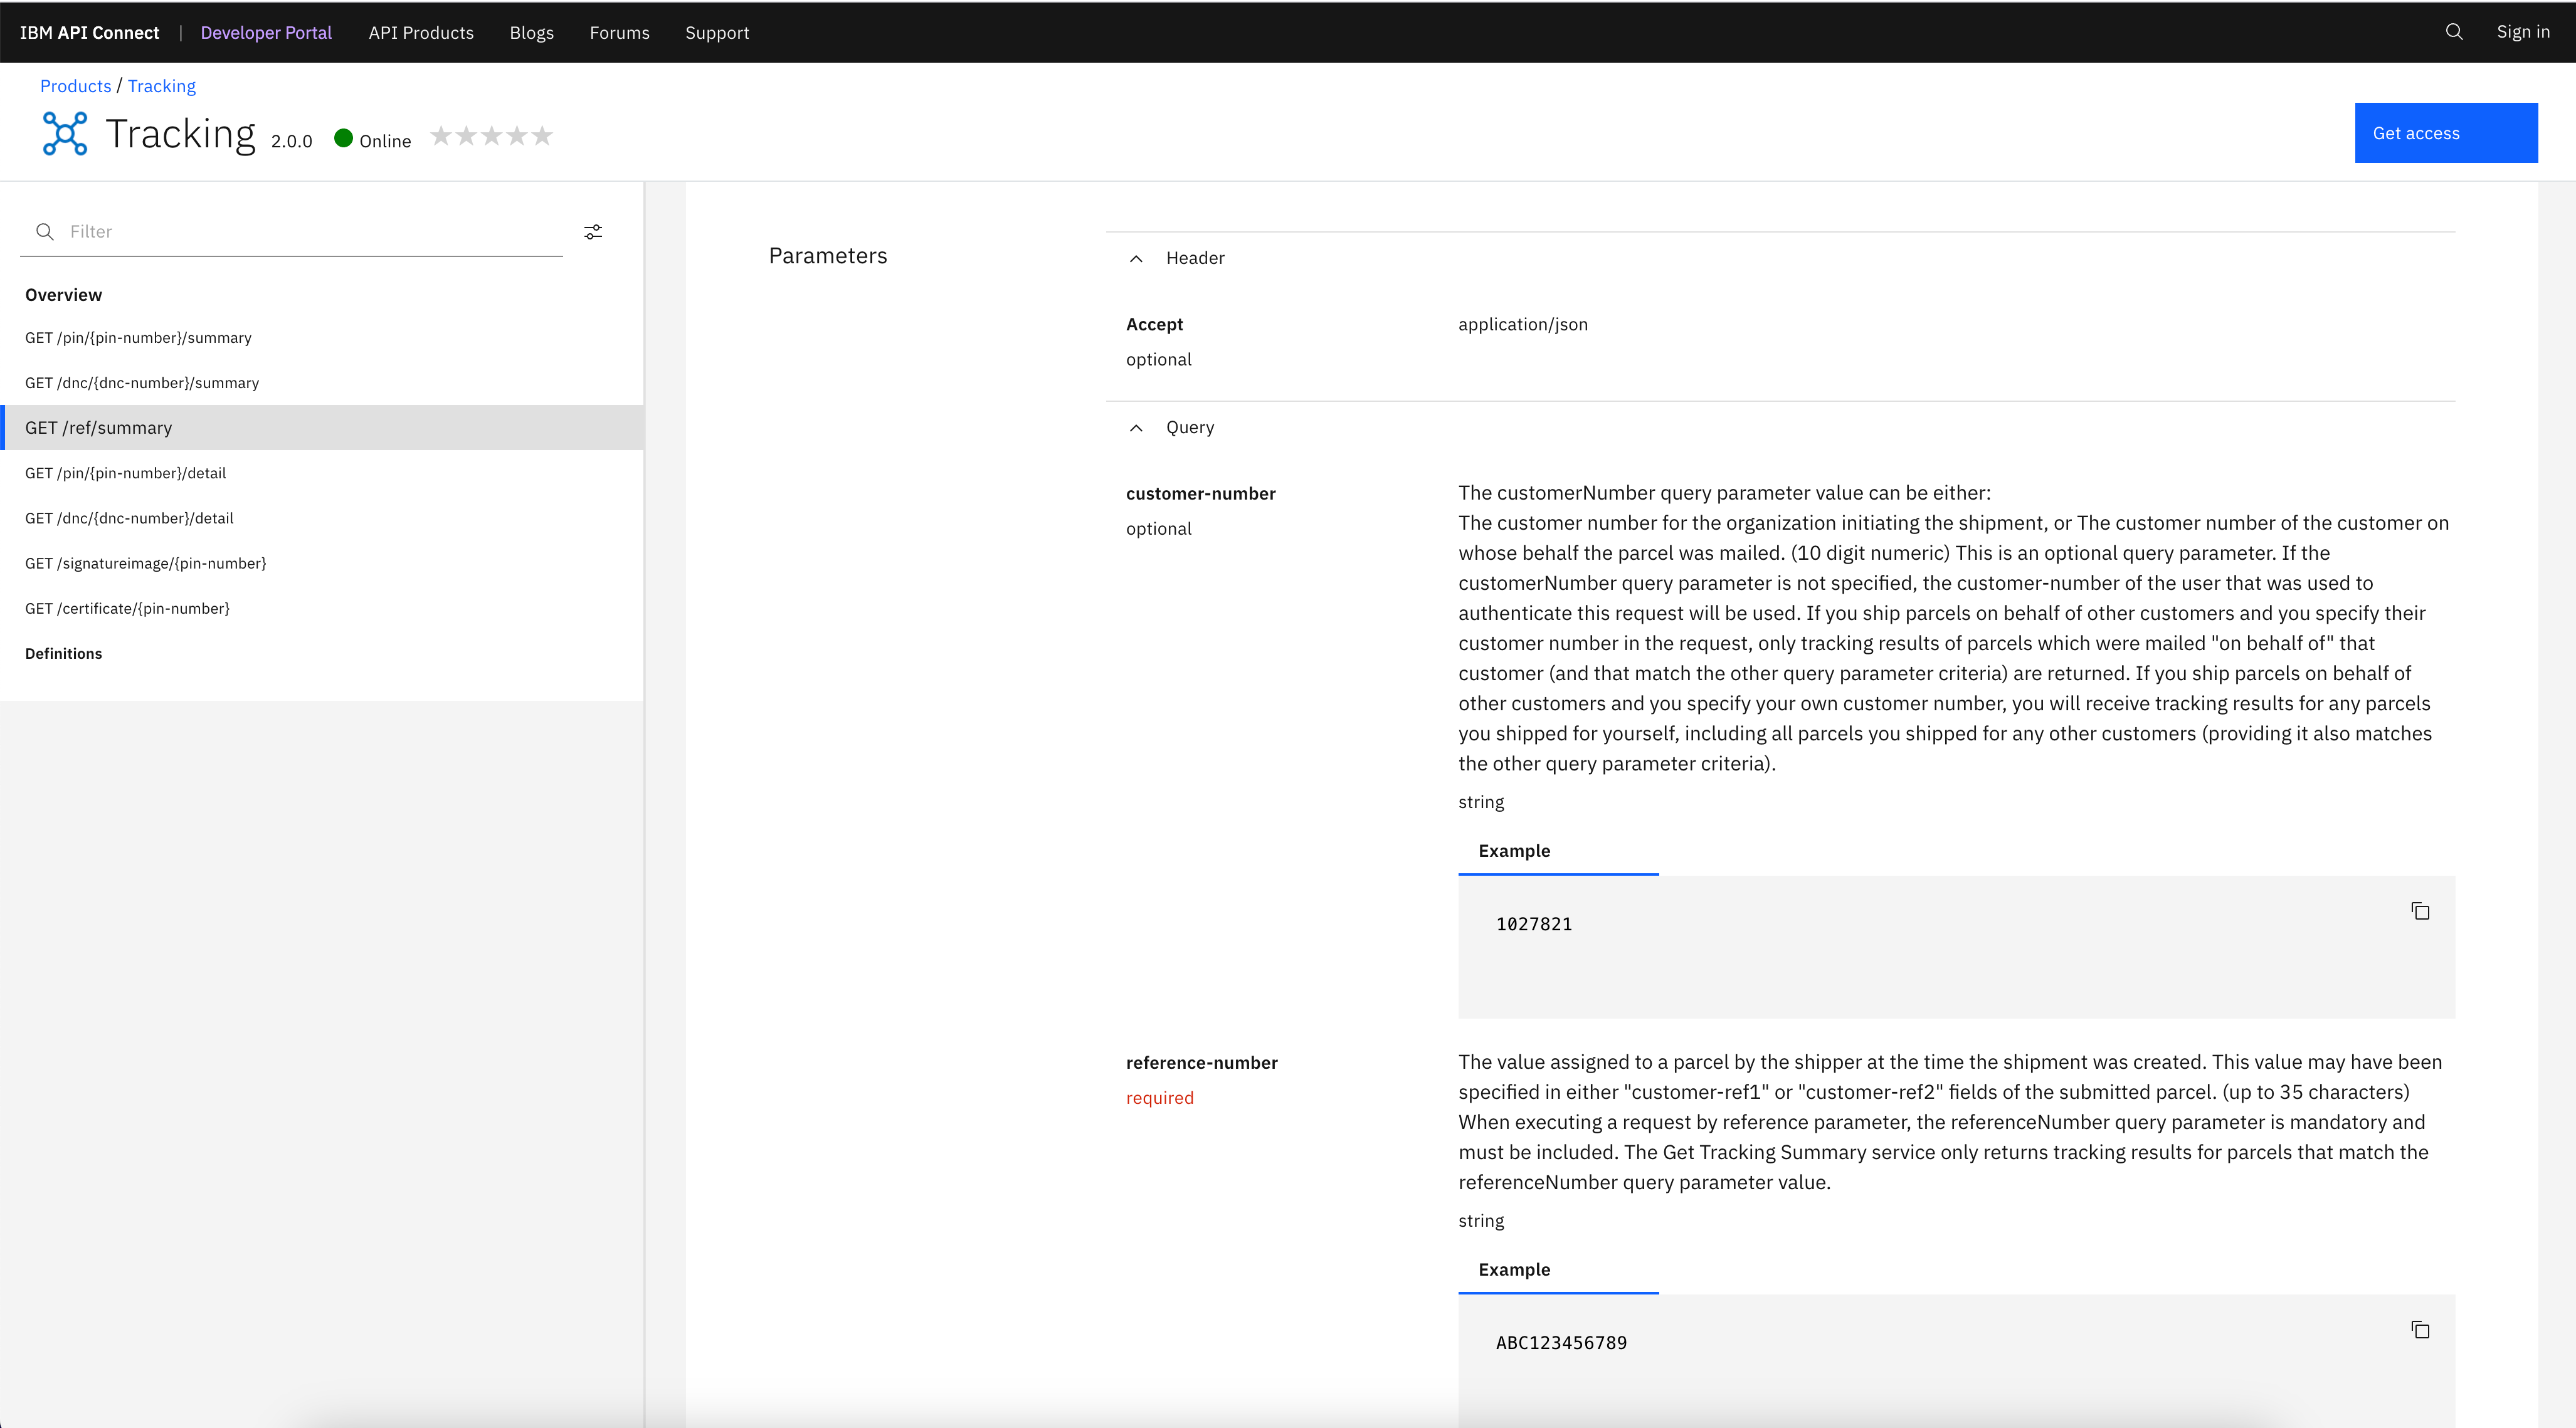Click the Sign in link

[x=2522, y=32]
